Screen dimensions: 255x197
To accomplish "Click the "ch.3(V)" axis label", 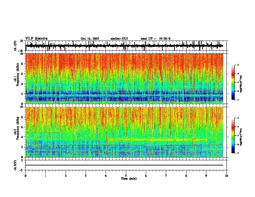I will pyautogui.click(x=15, y=165).
